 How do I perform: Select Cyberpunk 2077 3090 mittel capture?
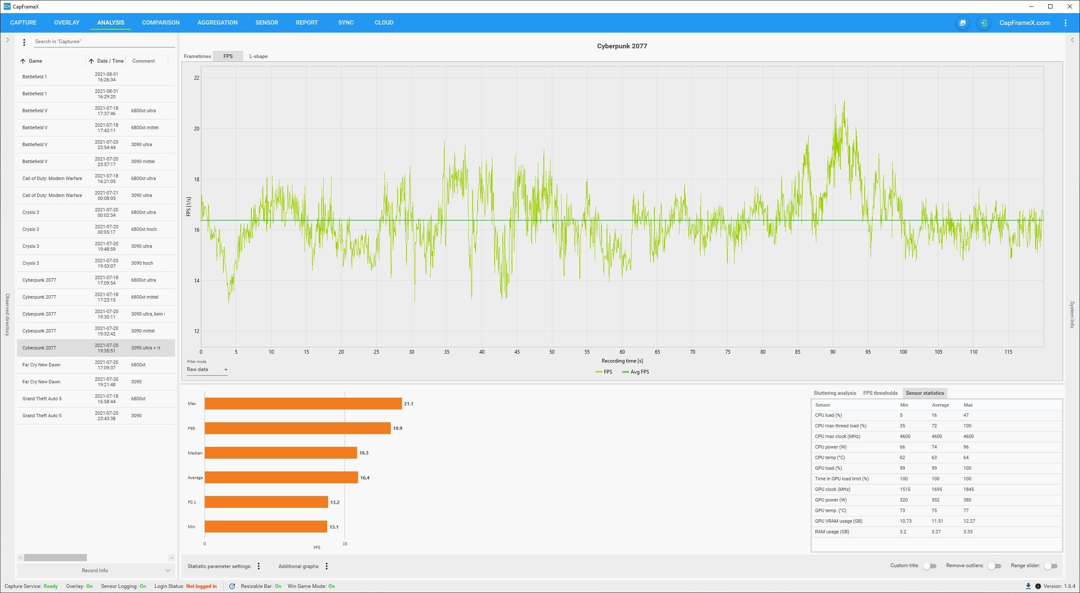click(x=96, y=331)
